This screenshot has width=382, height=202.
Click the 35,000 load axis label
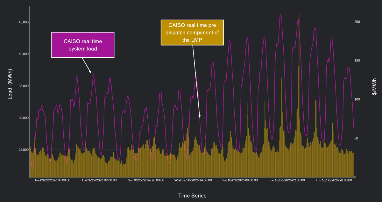pyautogui.click(x=23, y=86)
